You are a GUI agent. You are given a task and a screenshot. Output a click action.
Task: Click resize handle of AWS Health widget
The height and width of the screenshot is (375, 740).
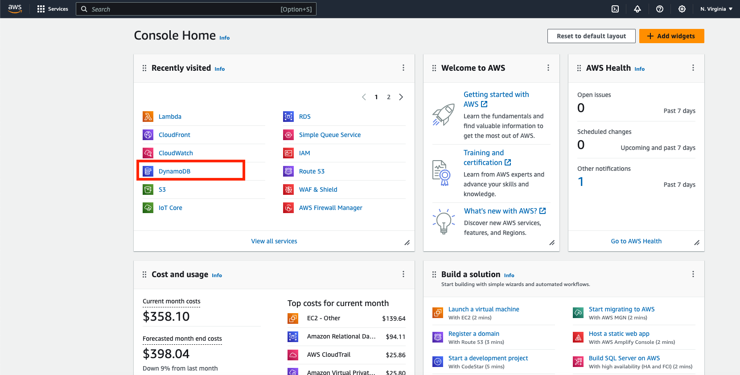click(x=697, y=243)
